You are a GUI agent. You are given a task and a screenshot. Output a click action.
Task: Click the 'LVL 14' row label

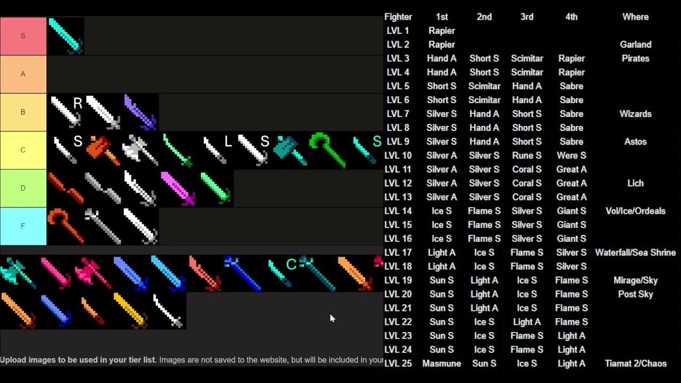point(398,211)
